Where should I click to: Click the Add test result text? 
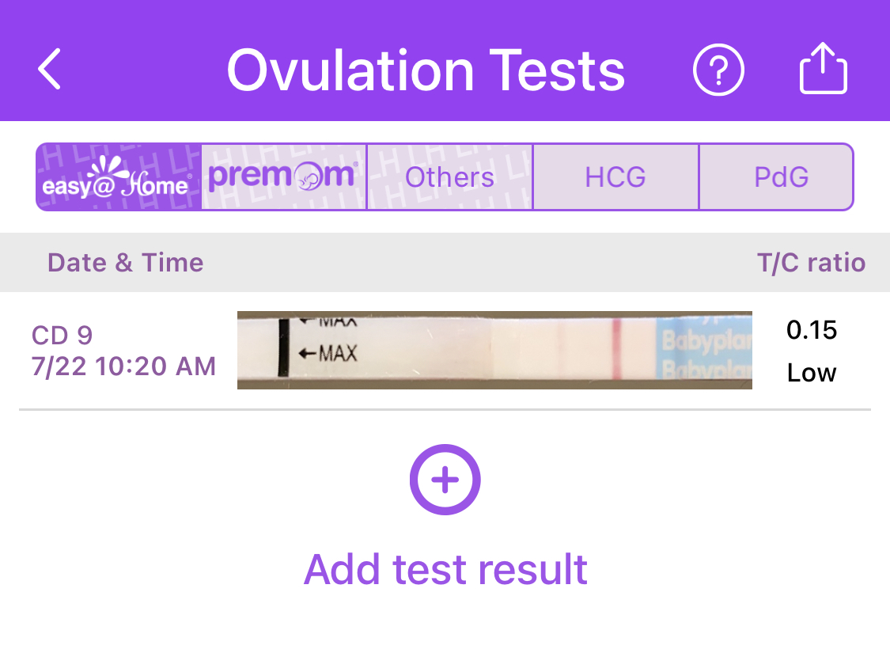click(x=445, y=569)
